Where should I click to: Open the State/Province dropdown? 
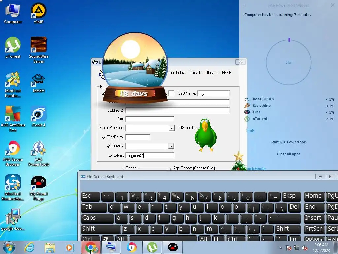[x=172, y=128]
